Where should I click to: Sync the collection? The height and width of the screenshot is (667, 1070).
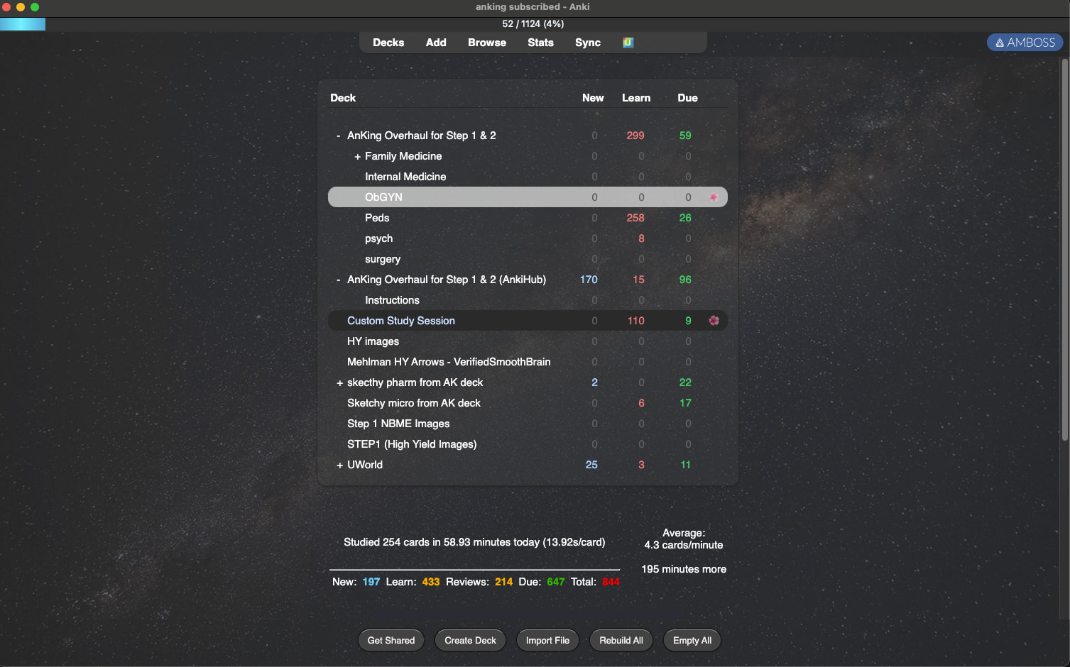click(x=587, y=43)
